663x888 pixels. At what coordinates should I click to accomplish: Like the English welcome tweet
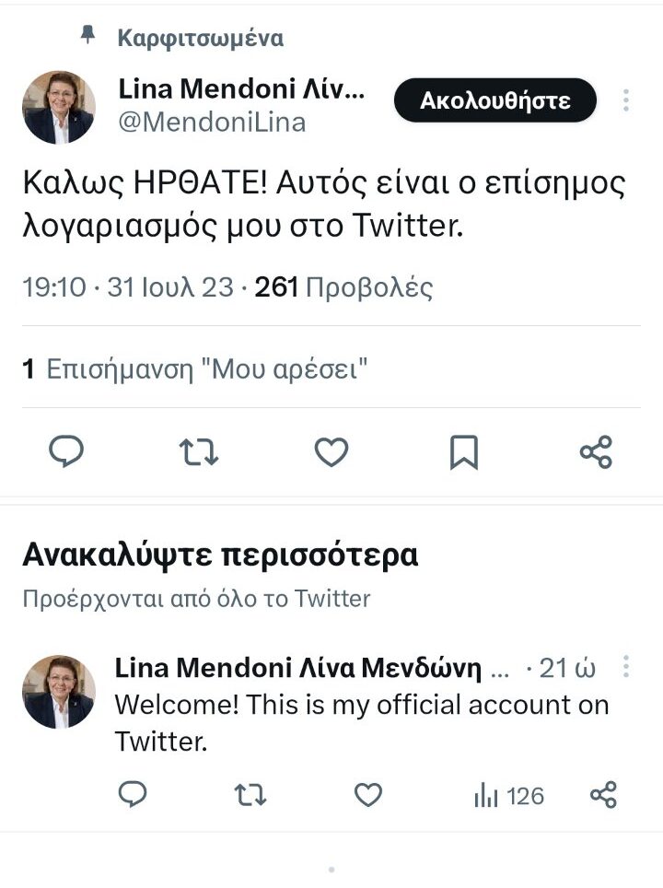pos(368,794)
